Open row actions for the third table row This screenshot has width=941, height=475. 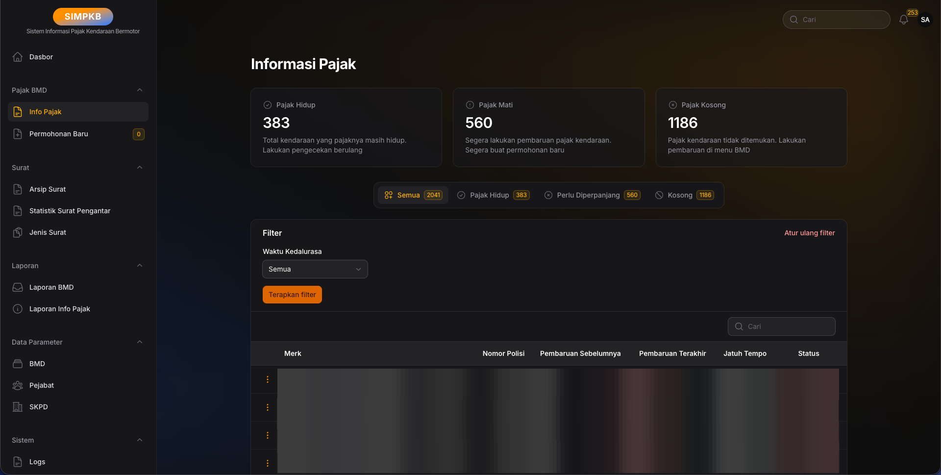(x=268, y=435)
